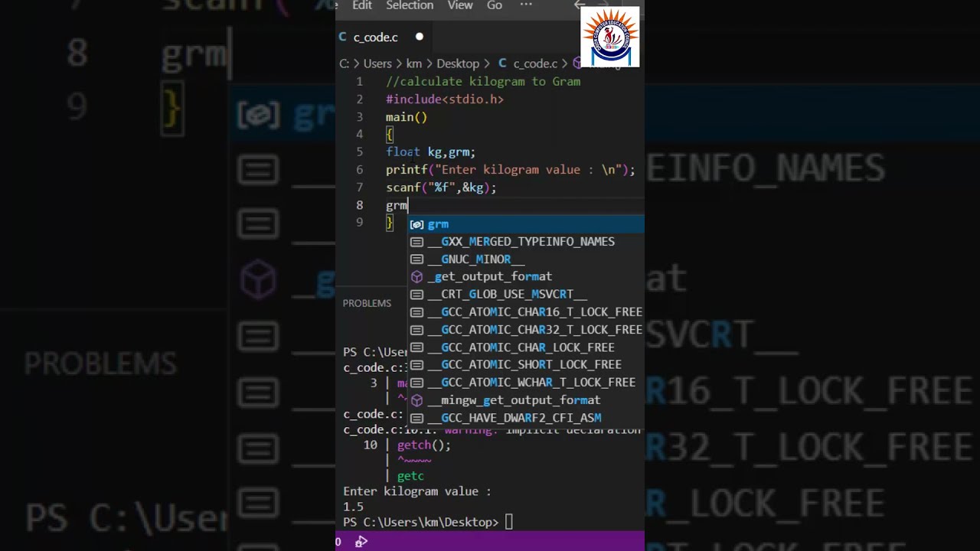The height and width of the screenshot is (551, 980).
Task: Choose __GCC_HAVE_DWARF2_CFI_ASM suggestion
Action: [526, 418]
